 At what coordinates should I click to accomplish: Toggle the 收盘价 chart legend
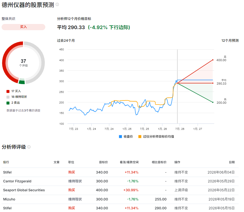coord(126,137)
